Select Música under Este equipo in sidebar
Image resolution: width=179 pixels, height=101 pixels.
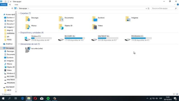[8, 64]
